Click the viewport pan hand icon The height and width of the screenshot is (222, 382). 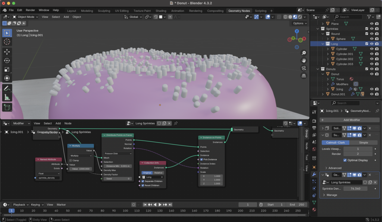tap(304, 61)
